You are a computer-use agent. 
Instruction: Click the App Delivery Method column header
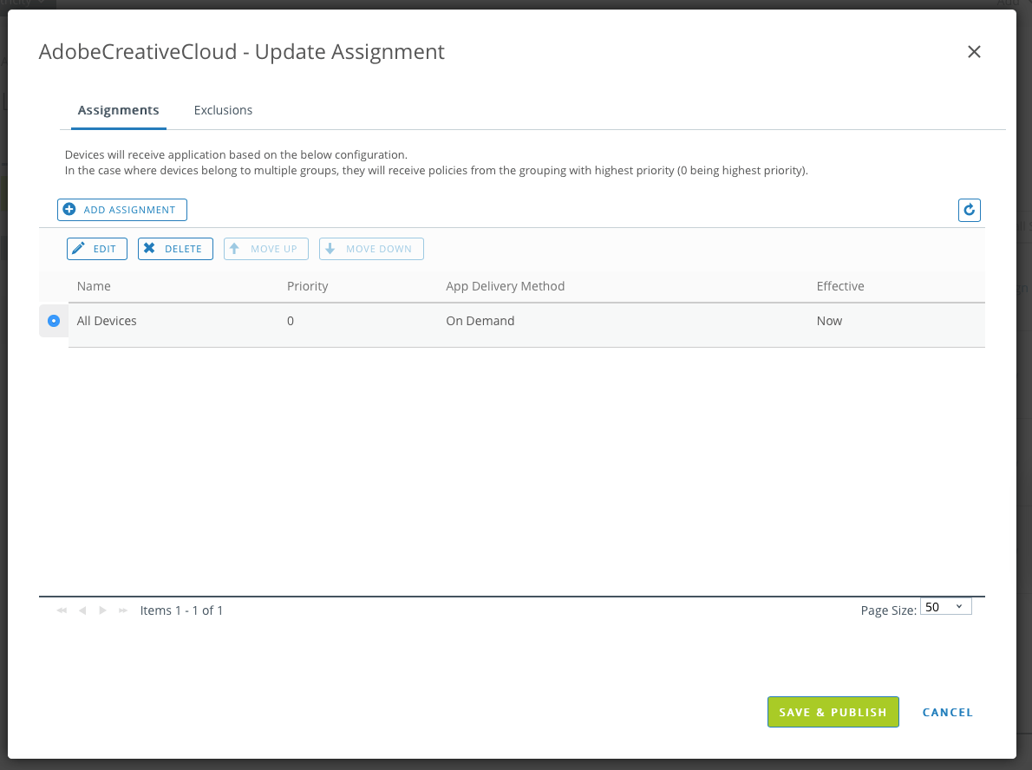coord(505,286)
